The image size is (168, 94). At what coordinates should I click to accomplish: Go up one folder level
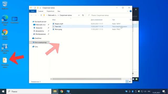pyautogui.click(x=41, y=15)
